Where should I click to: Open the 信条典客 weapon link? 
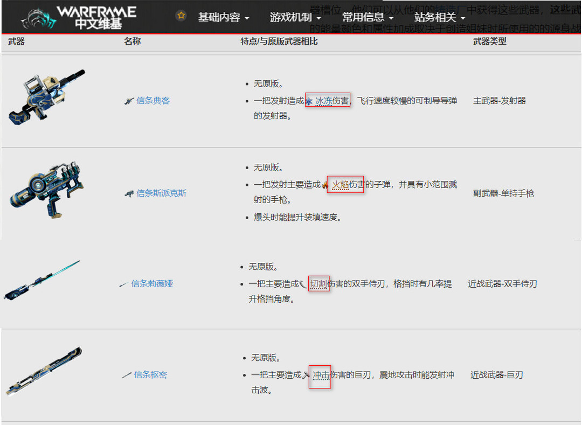153,101
